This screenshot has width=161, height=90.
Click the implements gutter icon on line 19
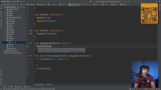tap(31, 43)
